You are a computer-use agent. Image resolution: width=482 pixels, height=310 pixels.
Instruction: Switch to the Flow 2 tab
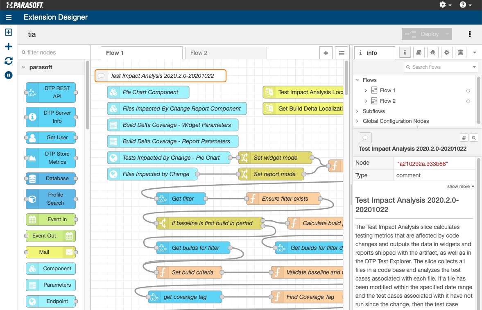pos(226,53)
